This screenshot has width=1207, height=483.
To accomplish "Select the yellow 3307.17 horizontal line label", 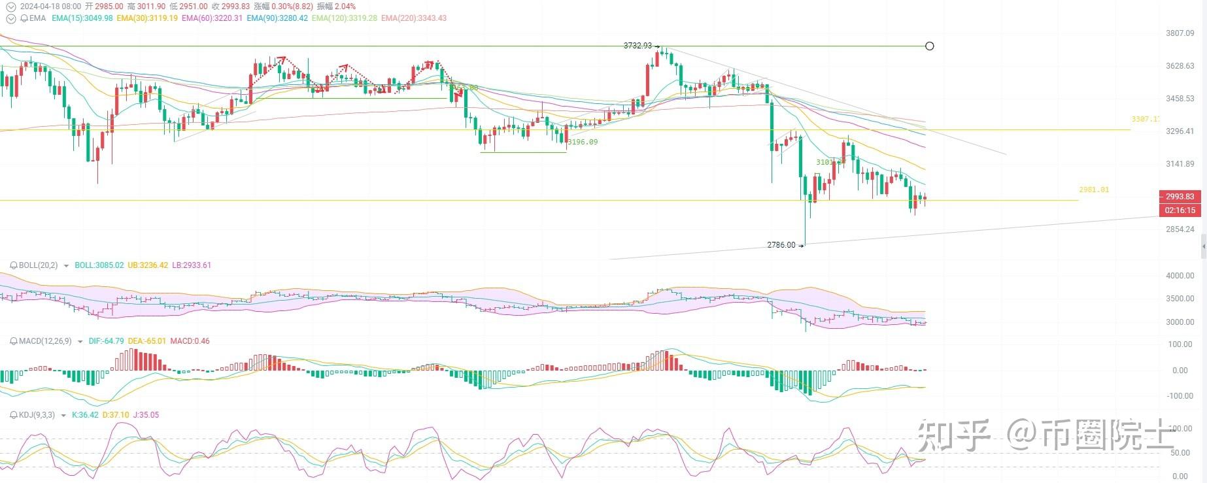I will click(1146, 119).
